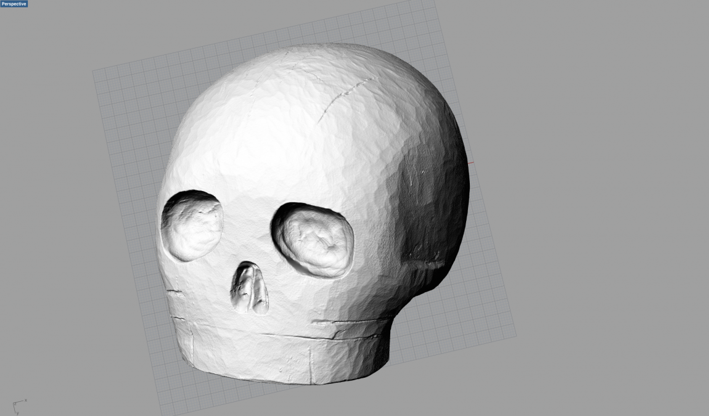Screen dimensions: 709x416
Task: Click the nasal cavity of the skull
Action: click(x=250, y=288)
